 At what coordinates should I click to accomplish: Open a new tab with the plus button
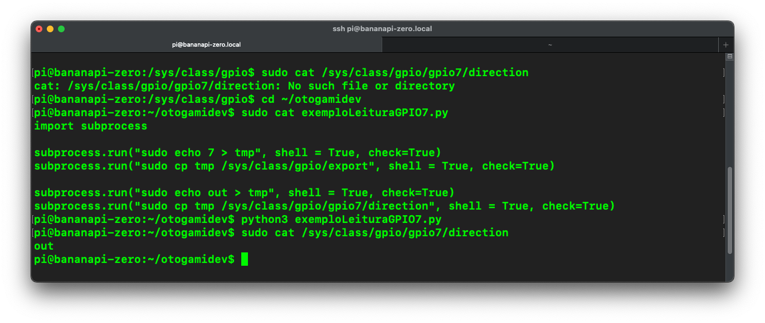pos(725,44)
